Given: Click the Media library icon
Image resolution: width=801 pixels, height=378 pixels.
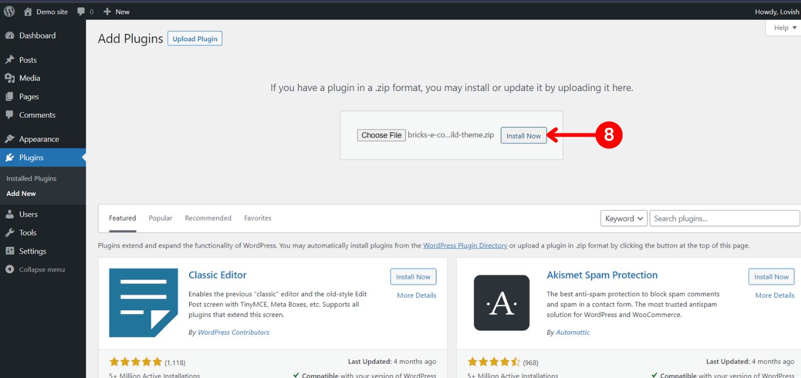Looking at the screenshot, I should [9, 78].
